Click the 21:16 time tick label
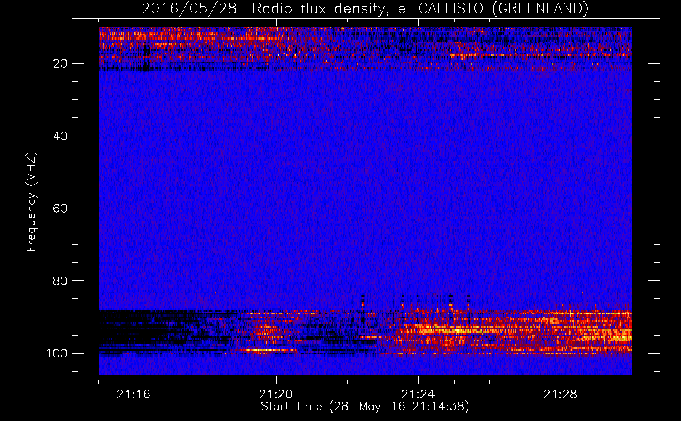 pos(134,394)
